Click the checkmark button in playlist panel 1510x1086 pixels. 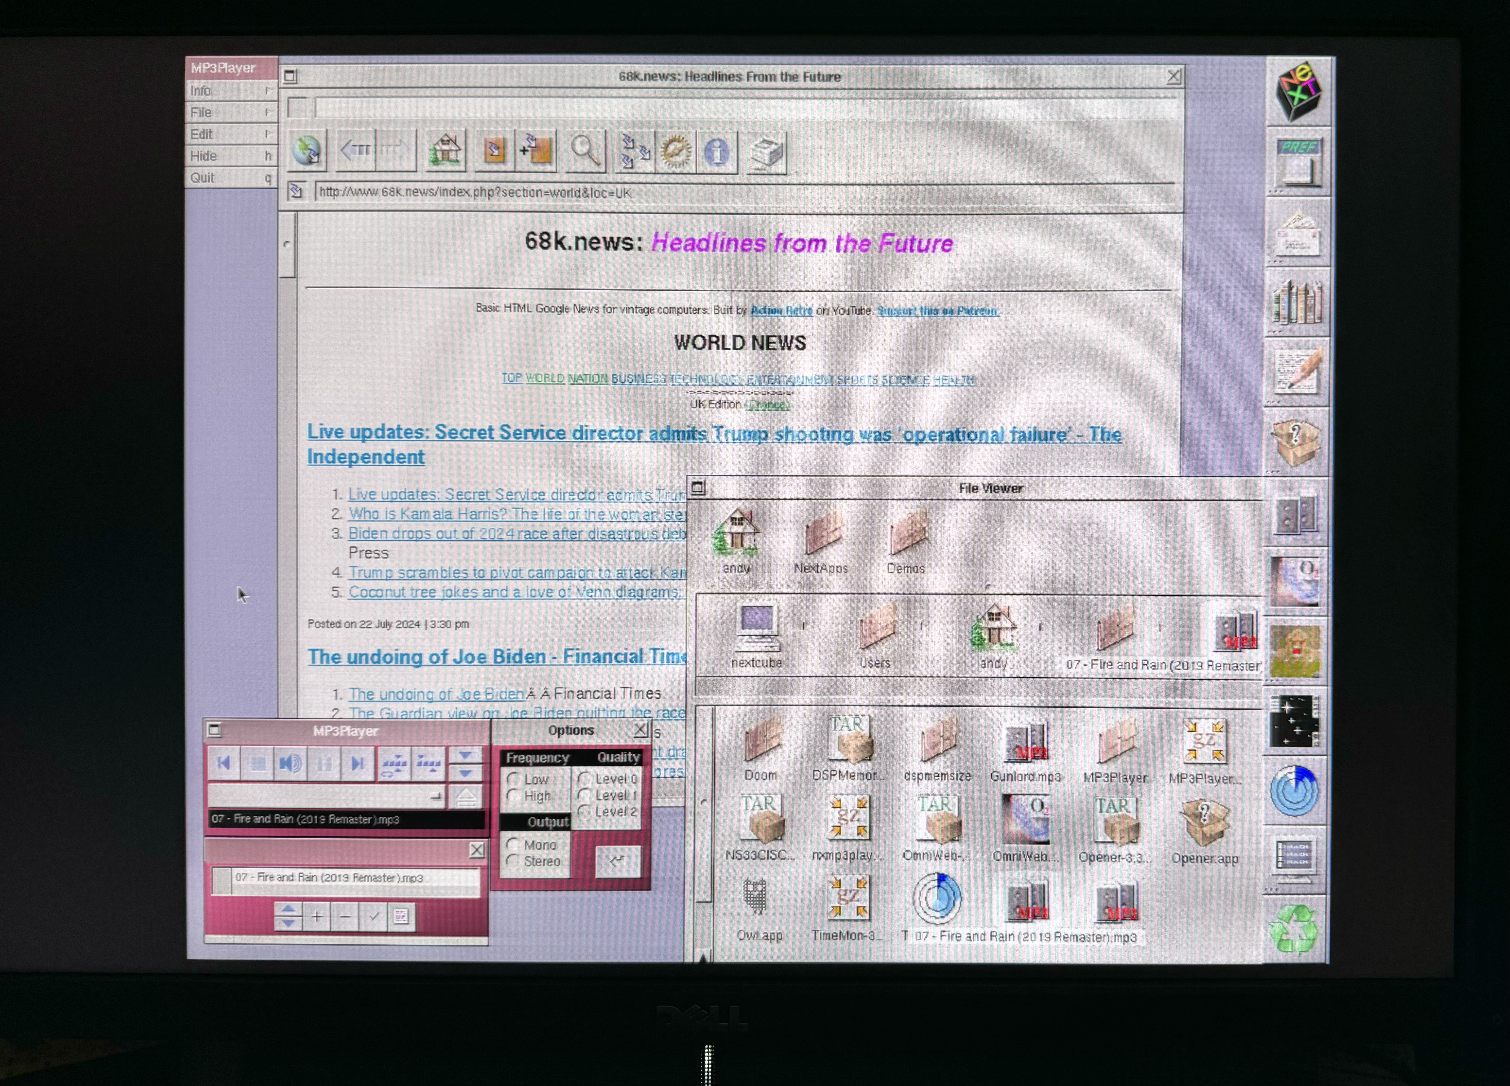coord(373,917)
